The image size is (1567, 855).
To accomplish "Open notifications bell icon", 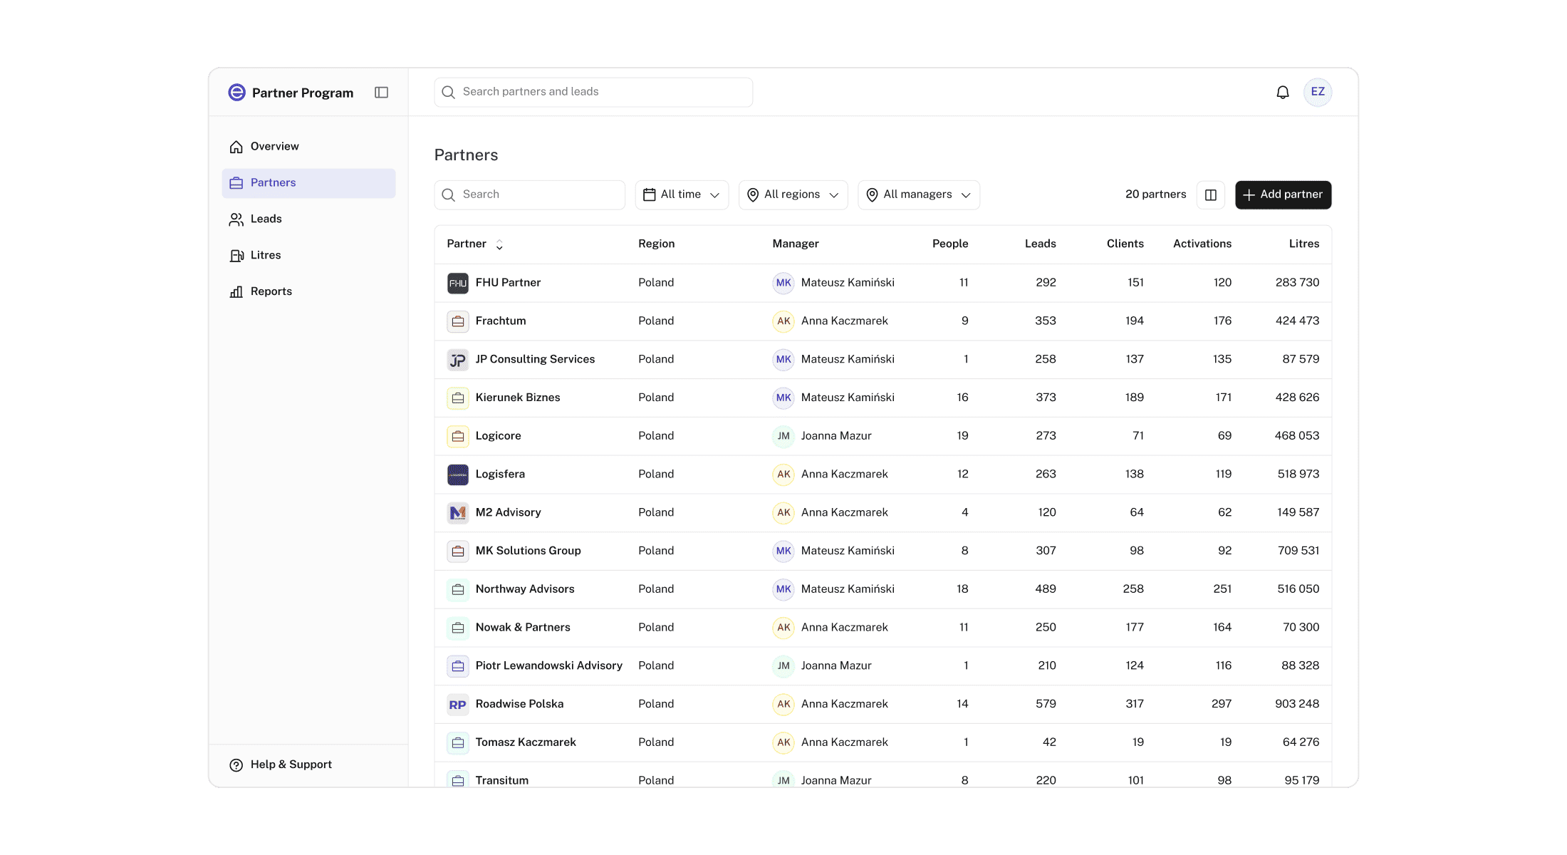I will click(1282, 93).
